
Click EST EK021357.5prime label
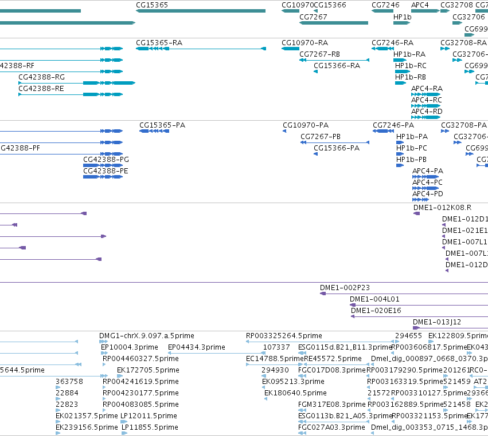coord(87,416)
